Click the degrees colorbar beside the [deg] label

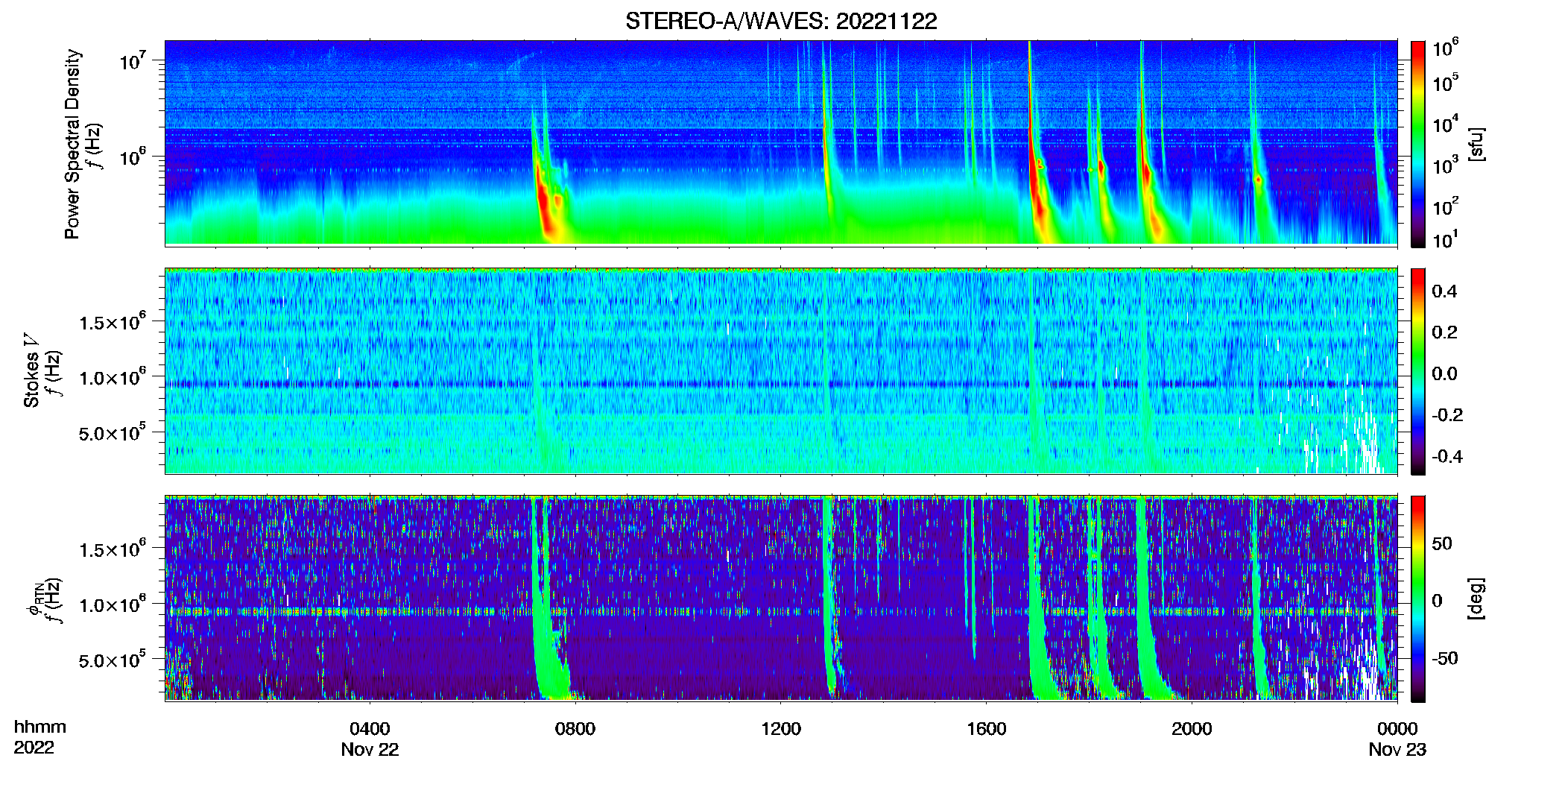pyautogui.click(x=1417, y=599)
